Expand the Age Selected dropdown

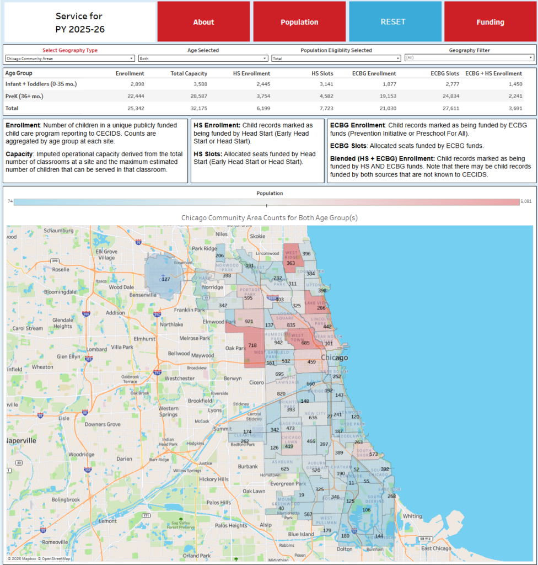[x=203, y=58]
